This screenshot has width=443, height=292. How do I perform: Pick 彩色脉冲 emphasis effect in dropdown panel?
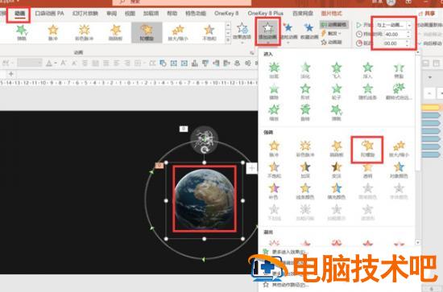(x=305, y=149)
